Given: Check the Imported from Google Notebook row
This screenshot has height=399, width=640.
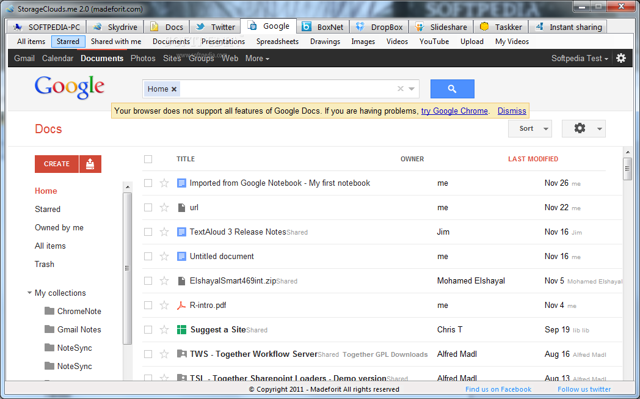Looking at the screenshot, I should tap(148, 183).
